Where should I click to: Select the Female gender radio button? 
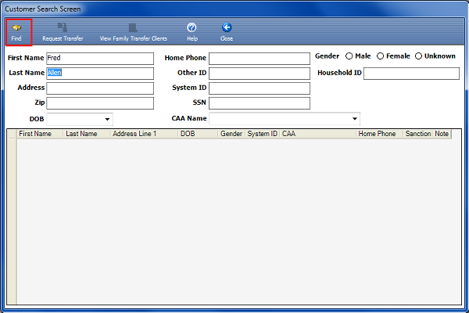(381, 56)
